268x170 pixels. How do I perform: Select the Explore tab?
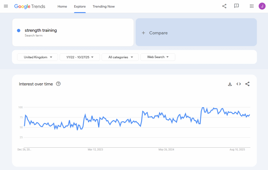[x=80, y=7]
